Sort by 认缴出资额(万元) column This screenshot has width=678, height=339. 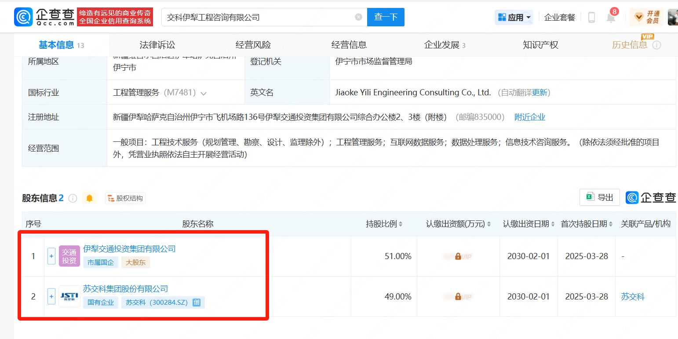click(x=489, y=224)
